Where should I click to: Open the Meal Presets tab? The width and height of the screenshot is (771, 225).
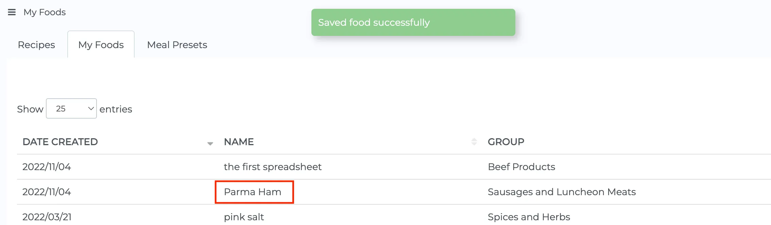tap(177, 45)
